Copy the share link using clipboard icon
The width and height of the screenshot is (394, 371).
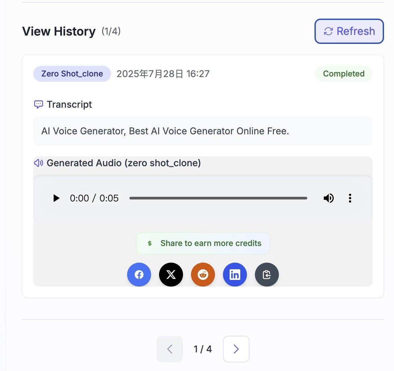[x=267, y=275]
